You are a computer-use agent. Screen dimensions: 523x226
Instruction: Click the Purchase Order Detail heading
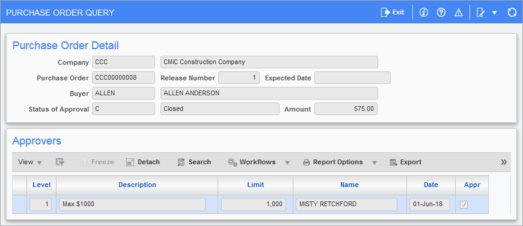[66, 46]
